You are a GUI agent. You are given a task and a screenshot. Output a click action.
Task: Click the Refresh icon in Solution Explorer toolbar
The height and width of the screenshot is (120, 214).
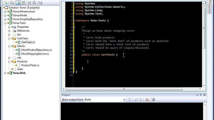(x=23, y=3)
